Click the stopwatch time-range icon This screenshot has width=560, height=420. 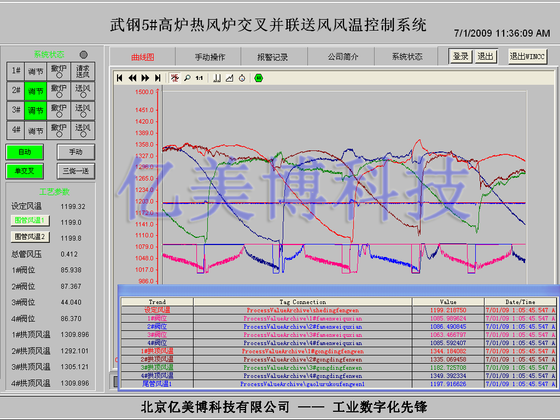pos(242,78)
